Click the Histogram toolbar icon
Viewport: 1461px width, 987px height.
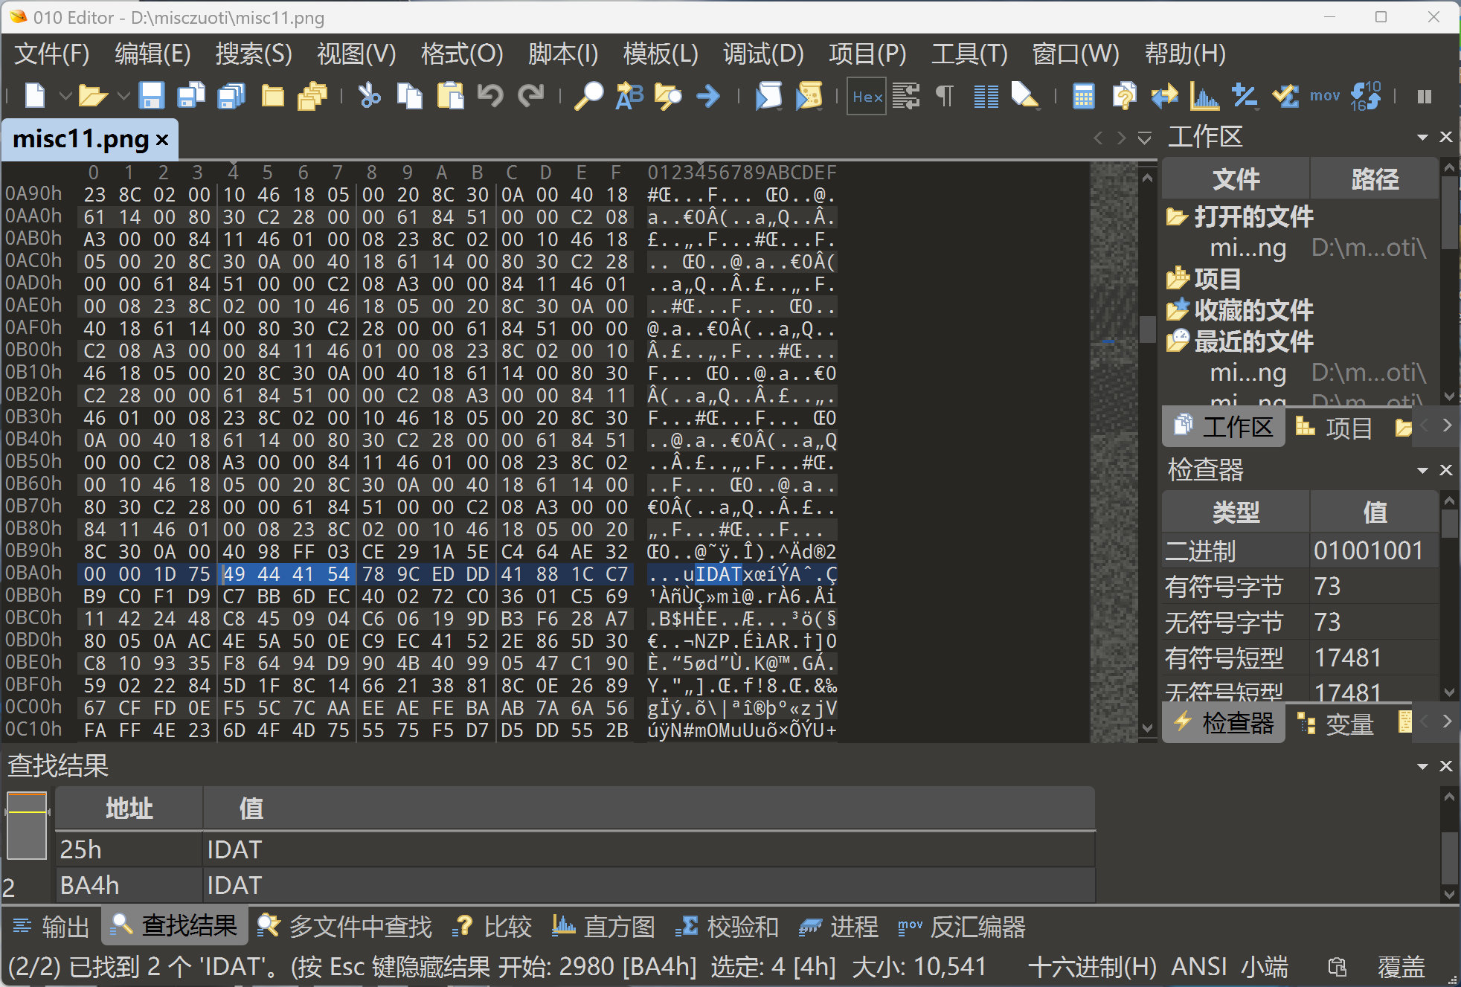1204,96
